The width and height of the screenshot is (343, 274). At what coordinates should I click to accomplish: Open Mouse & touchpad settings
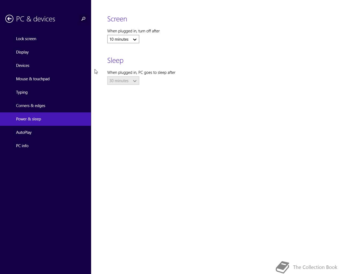(46, 79)
